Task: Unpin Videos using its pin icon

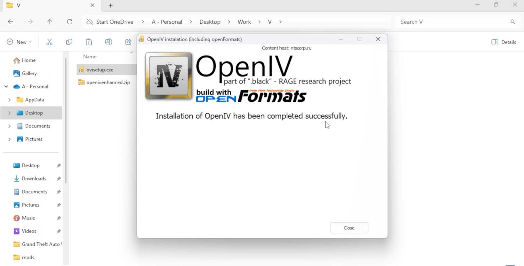Action: click(x=59, y=231)
